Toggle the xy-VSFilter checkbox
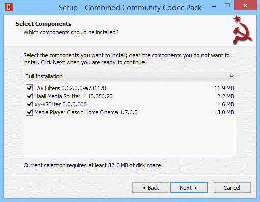 [x=30, y=104]
